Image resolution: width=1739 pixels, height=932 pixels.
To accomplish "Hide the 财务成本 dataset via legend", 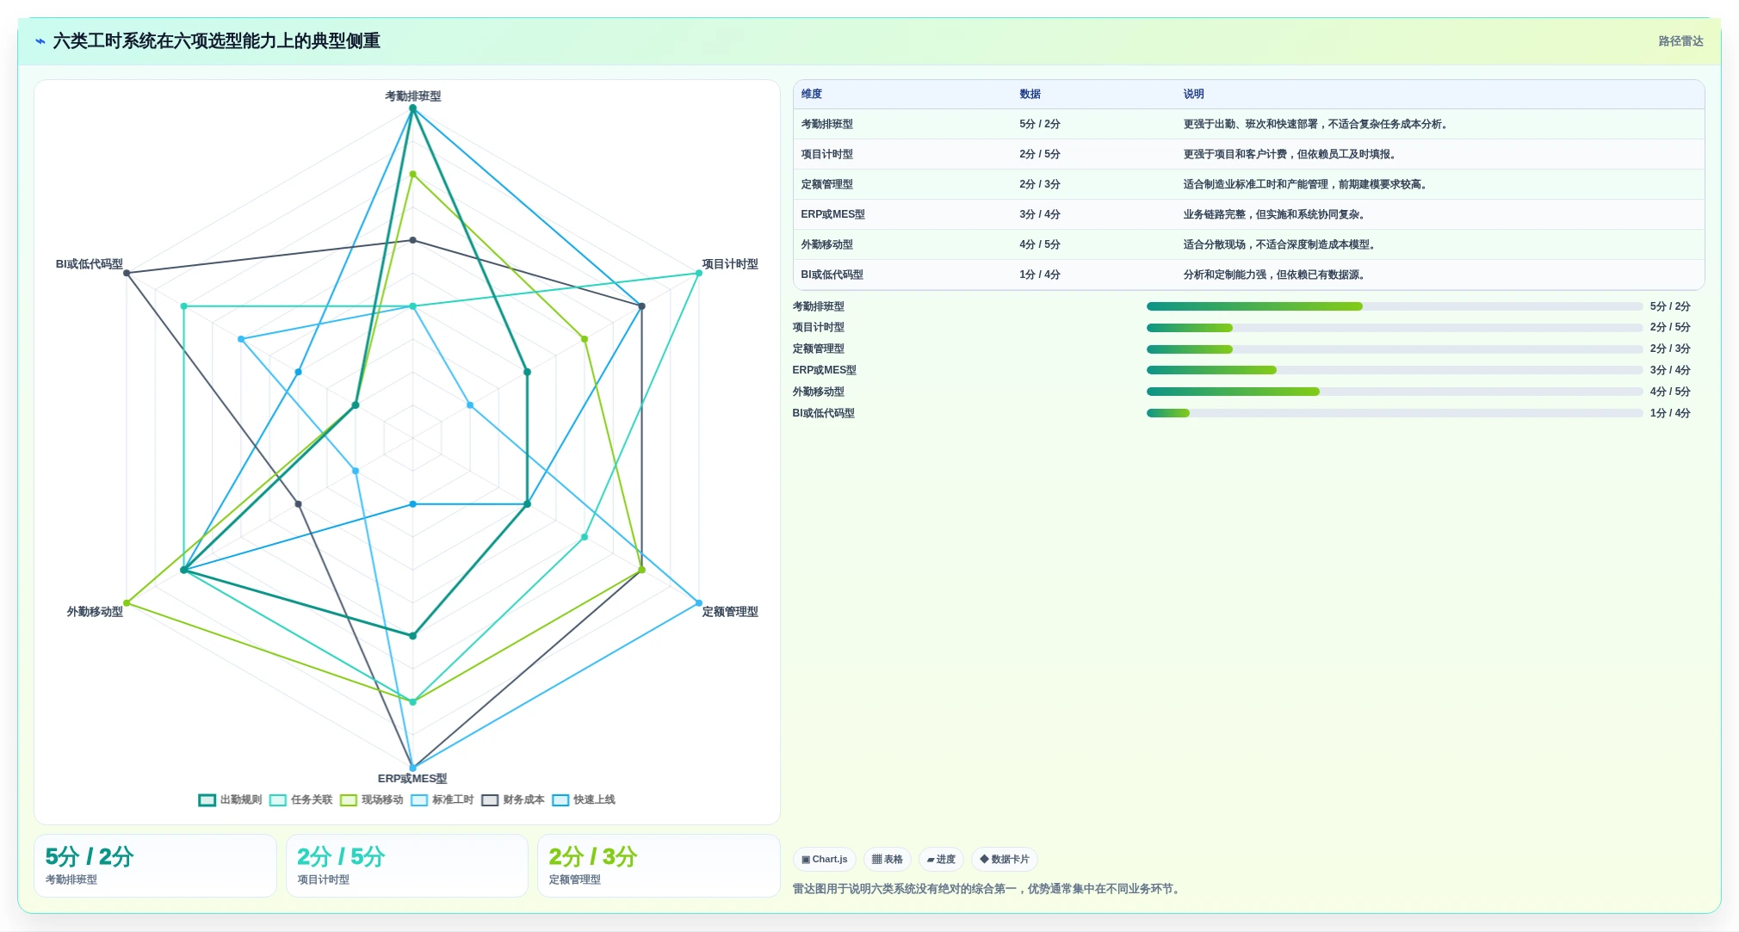I will coord(513,800).
